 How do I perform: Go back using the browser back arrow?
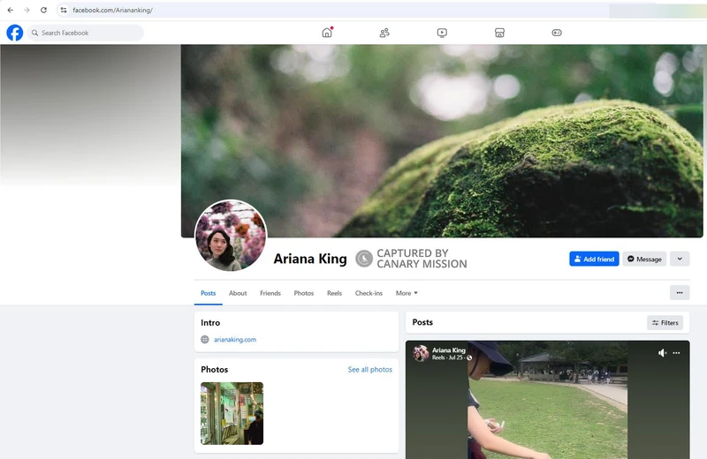point(11,10)
